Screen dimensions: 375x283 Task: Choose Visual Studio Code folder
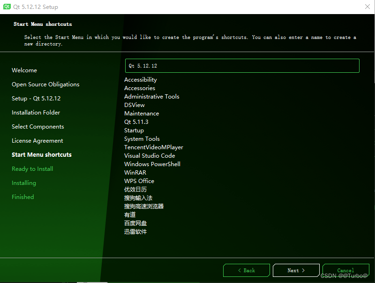click(150, 156)
